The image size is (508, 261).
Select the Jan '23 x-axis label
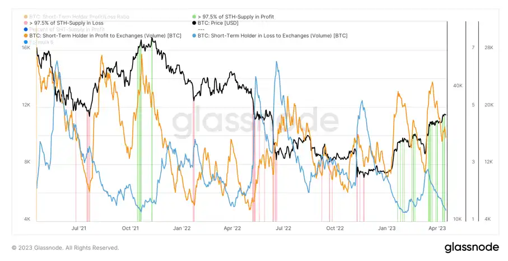point(387,229)
